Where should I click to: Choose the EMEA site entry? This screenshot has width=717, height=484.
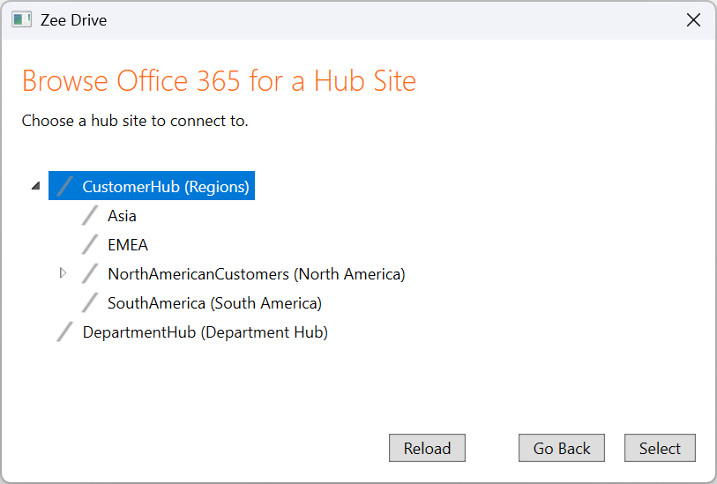tap(128, 245)
